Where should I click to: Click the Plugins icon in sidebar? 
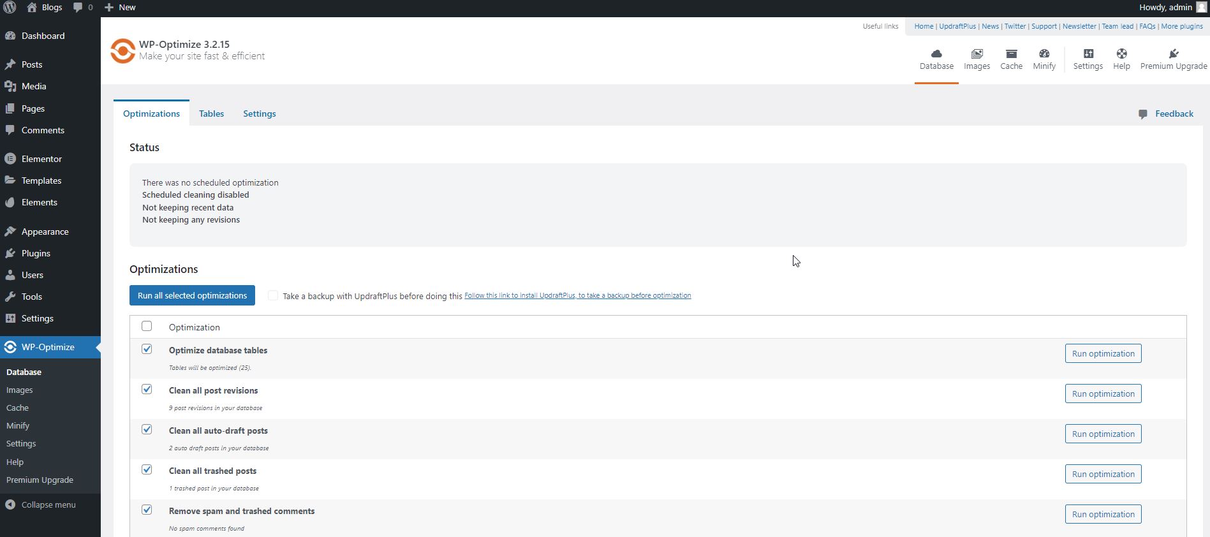[x=10, y=253]
